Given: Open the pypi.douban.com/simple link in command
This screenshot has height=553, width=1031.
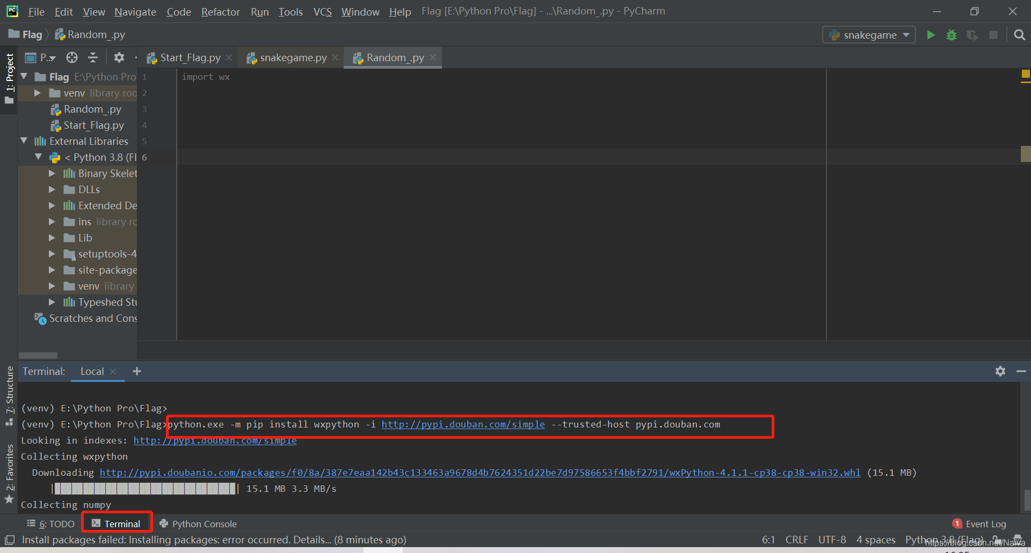Looking at the screenshot, I should pyautogui.click(x=463, y=424).
